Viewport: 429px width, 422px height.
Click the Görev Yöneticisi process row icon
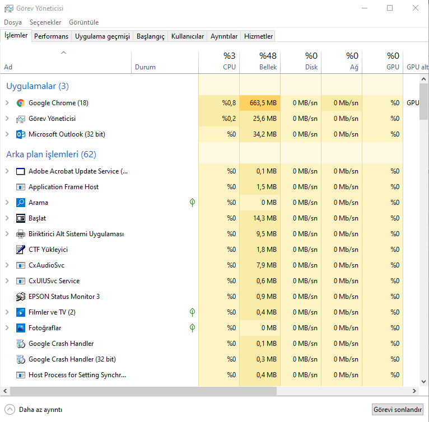(x=21, y=119)
